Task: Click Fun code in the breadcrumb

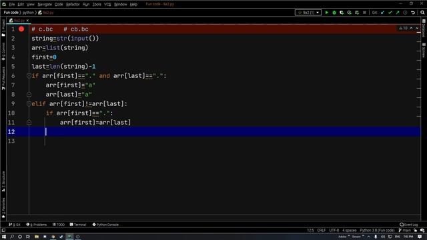Action: pos(11,13)
